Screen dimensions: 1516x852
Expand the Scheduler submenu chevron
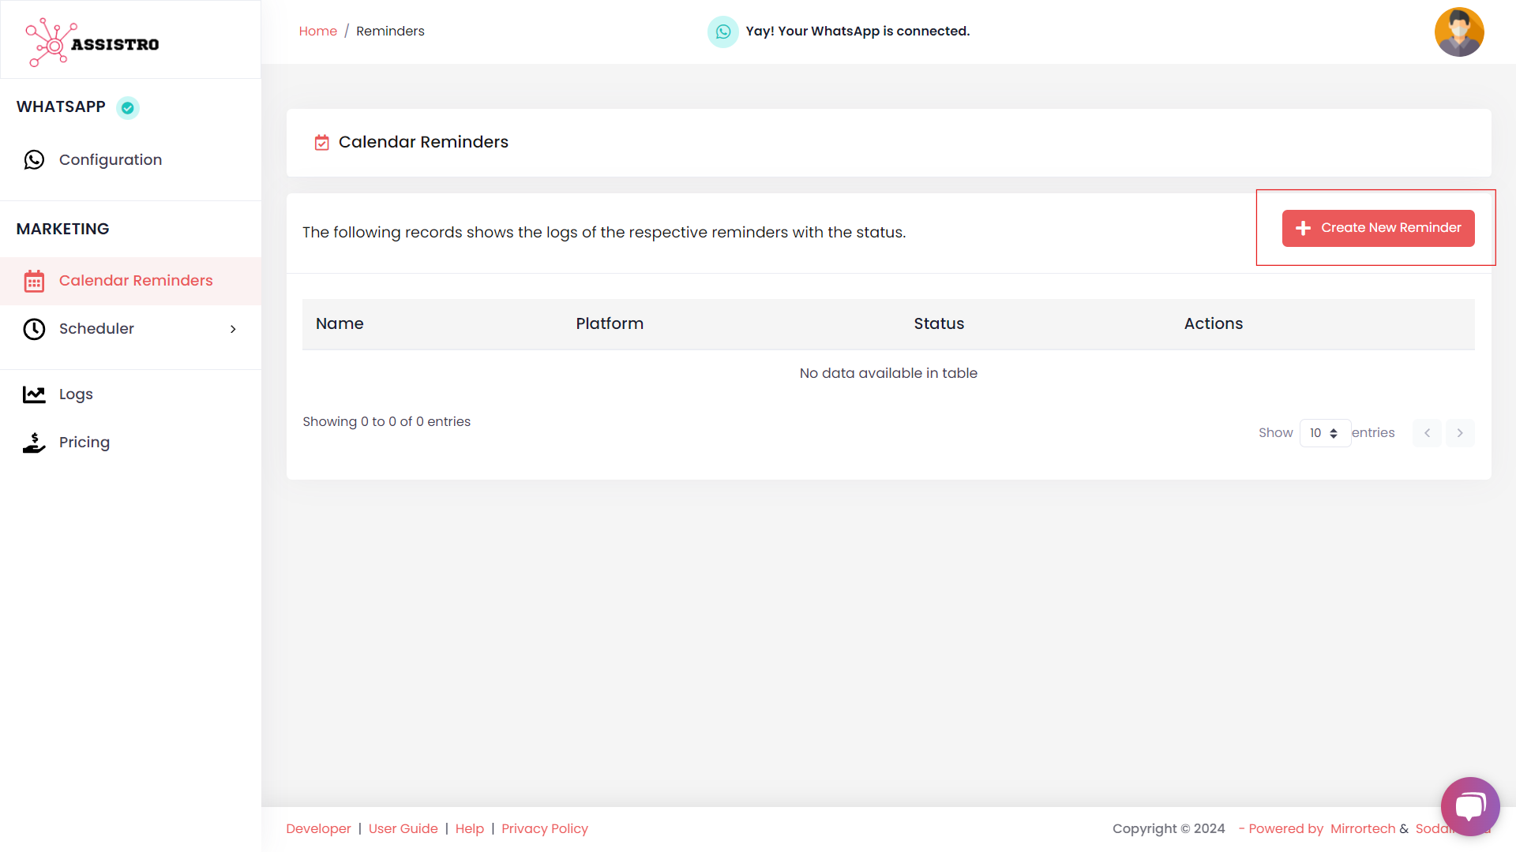tap(233, 329)
